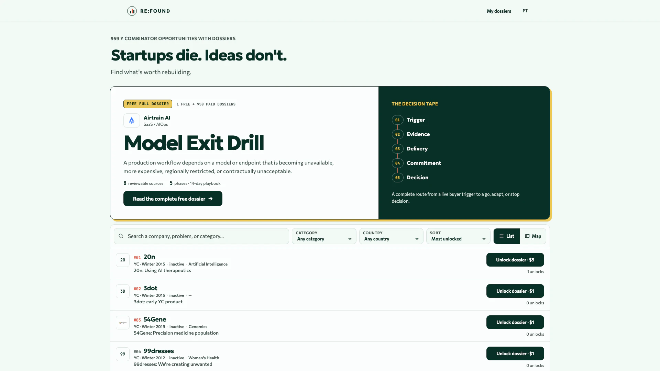Click the FREE FULL DOSSIER badge
This screenshot has width=660, height=371.
pos(148,104)
